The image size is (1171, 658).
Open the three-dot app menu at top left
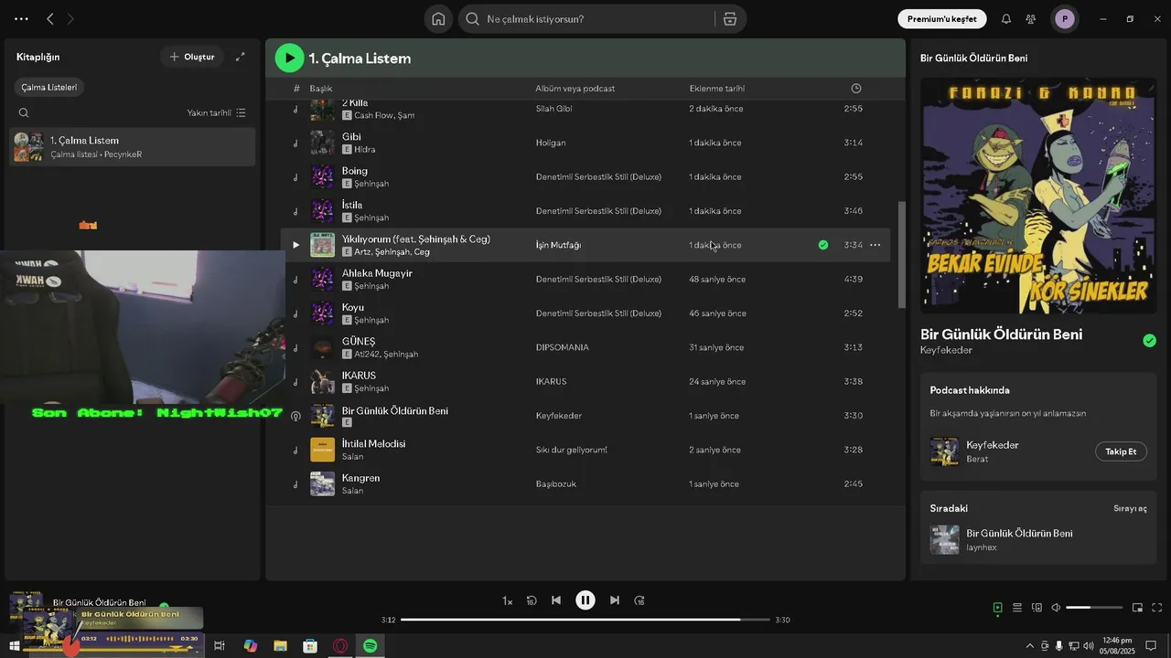click(21, 18)
